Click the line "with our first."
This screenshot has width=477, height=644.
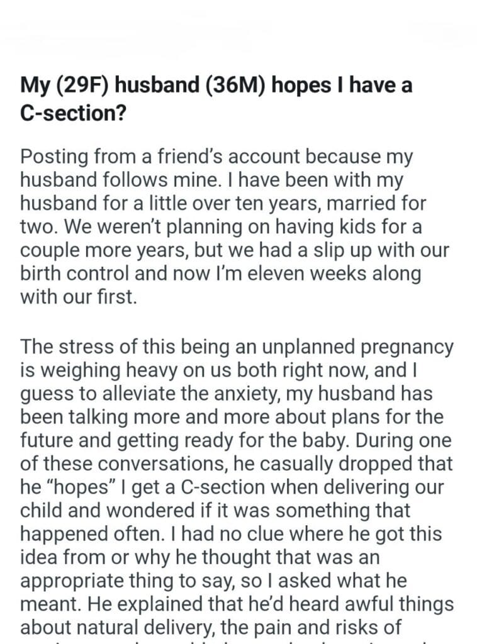pyautogui.click(x=78, y=297)
